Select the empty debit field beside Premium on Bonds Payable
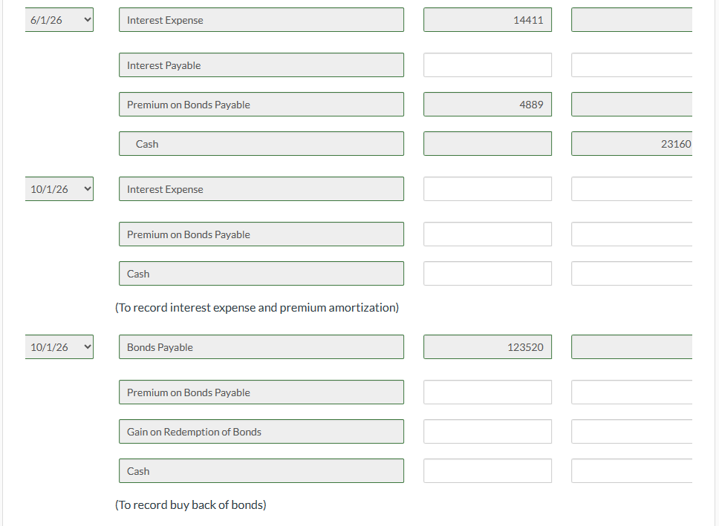This screenshot has height=526, width=719. tap(487, 392)
